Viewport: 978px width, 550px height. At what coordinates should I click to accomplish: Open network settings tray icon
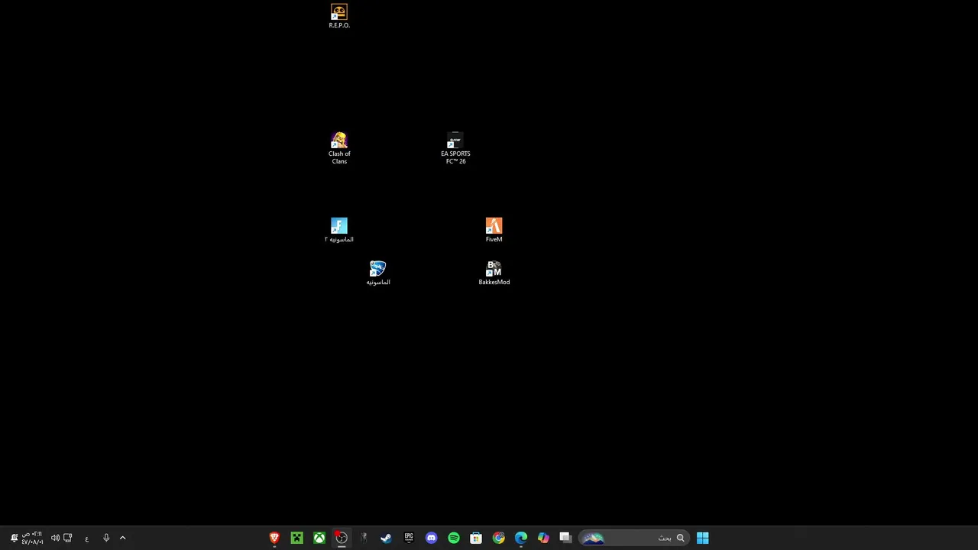click(67, 539)
